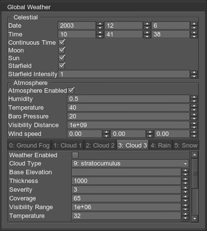This screenshot has height=231, width=207.
Task: Open the 4: Rain tab
Action: coord(160,146)
